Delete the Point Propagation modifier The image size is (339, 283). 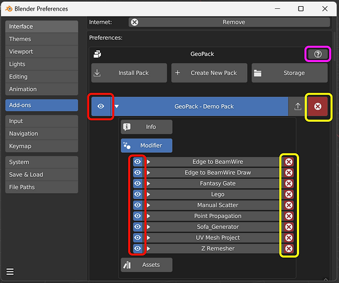click(289, 216)
